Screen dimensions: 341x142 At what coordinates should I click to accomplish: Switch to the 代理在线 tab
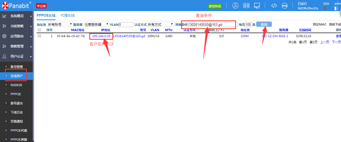tap(68, 15)
